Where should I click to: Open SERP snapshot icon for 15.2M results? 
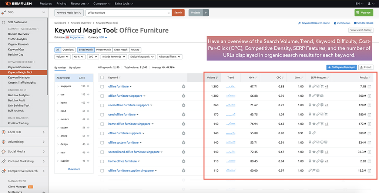pyautogui.click(x=369, y=170)
